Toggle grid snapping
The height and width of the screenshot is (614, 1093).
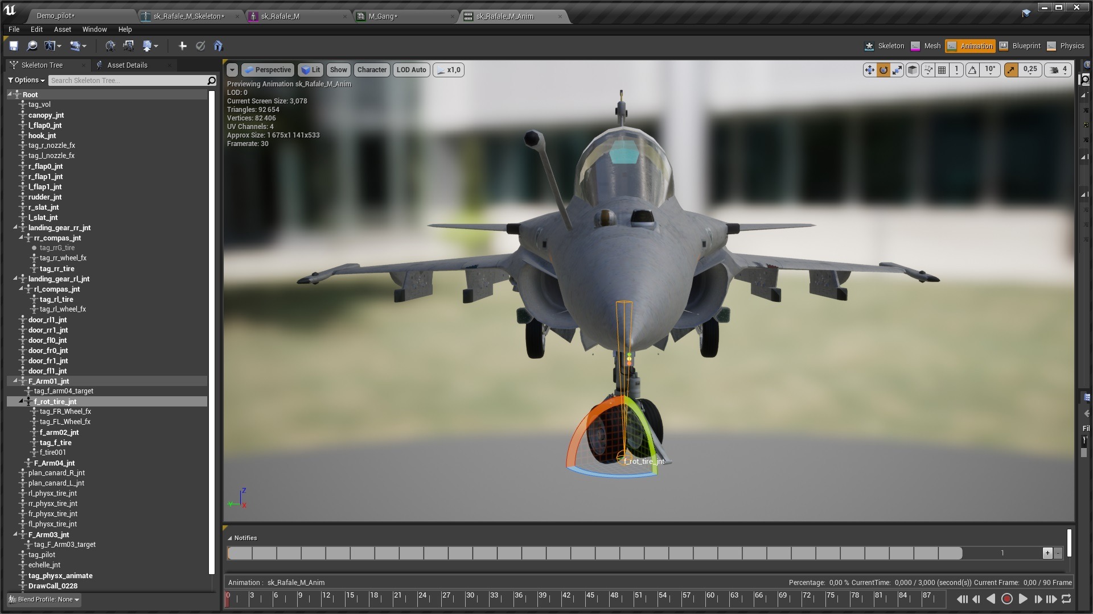point(942,70)
